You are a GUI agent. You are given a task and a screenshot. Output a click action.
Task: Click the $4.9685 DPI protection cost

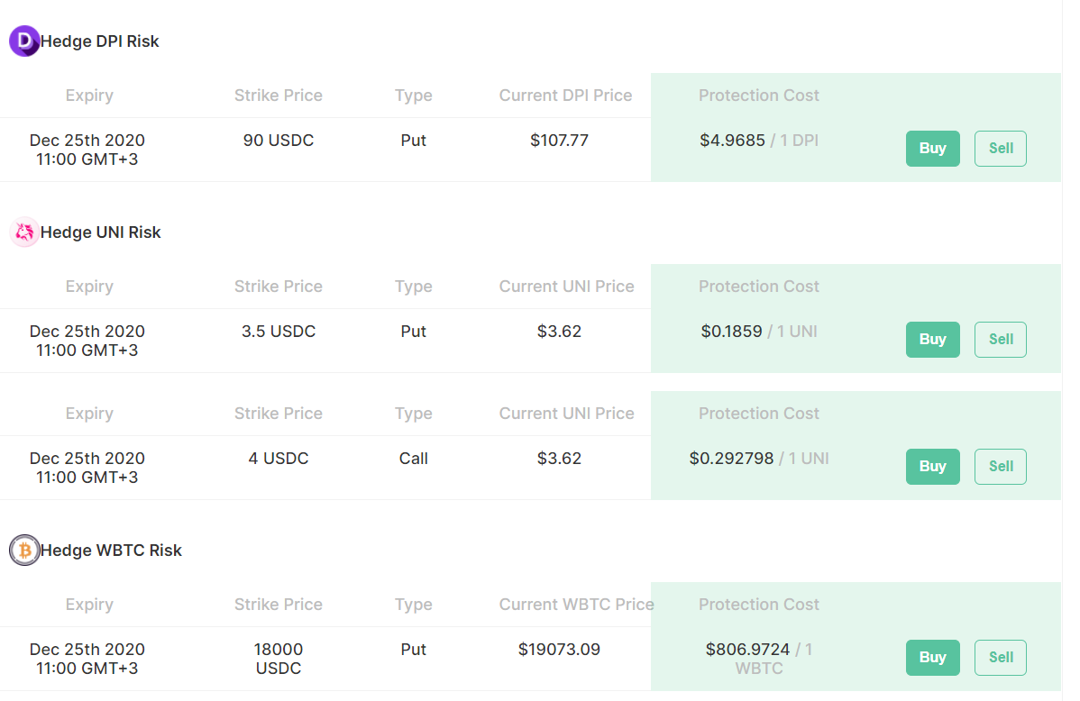click(x=732, y=141)
